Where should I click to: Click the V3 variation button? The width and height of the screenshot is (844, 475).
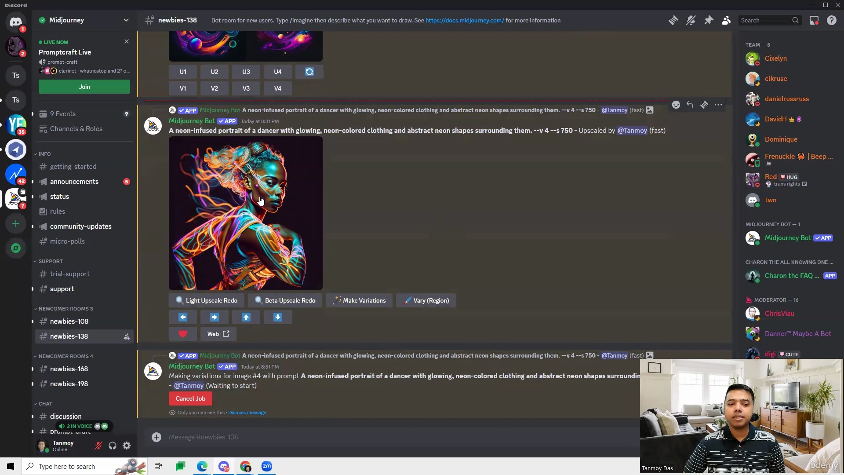coord(246,88)
